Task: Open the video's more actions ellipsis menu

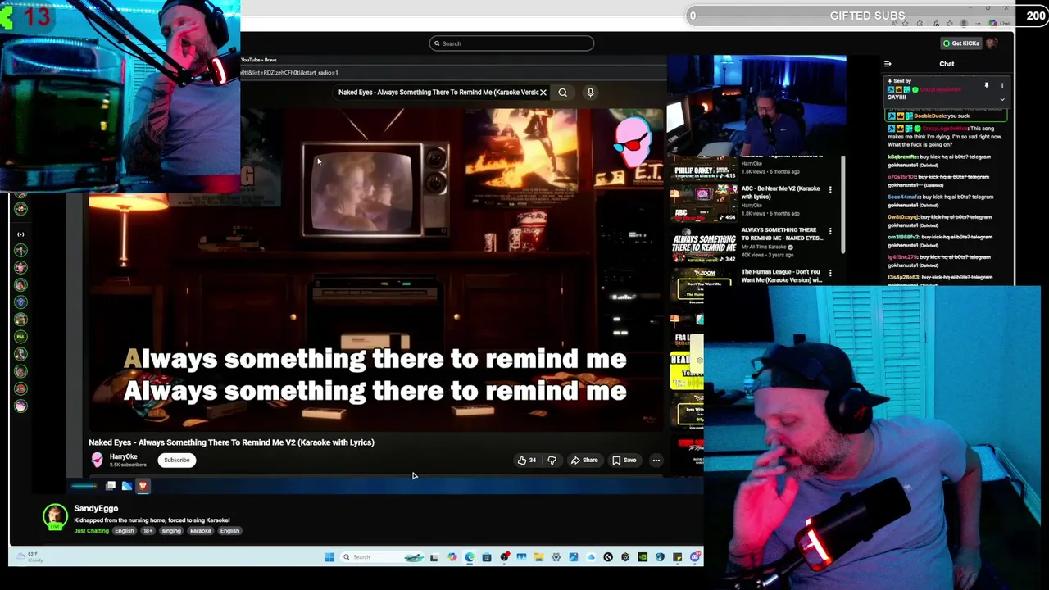Action: [656, 461]
